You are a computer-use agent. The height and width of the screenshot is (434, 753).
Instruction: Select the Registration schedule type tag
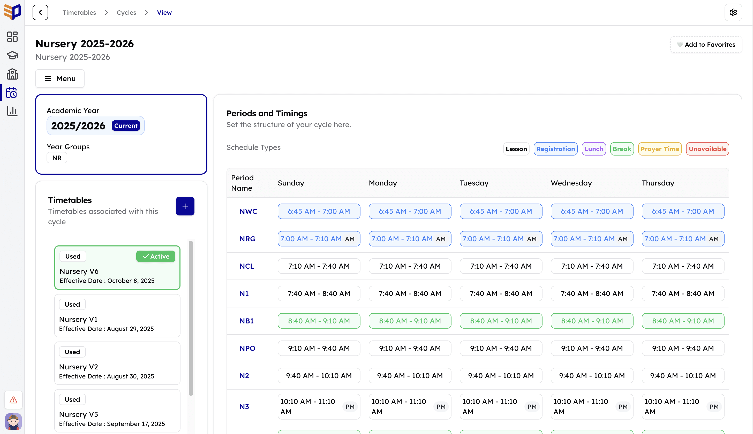pos(555,149)
